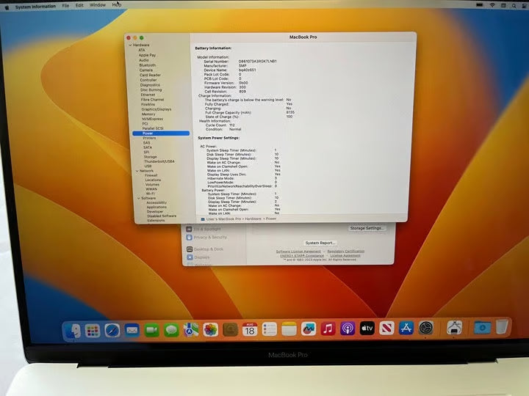Open System Settings gear icon in the Dock

[426, 327]
